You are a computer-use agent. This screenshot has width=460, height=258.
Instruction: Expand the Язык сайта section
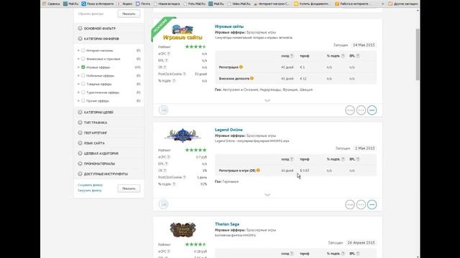pos(109,143)
